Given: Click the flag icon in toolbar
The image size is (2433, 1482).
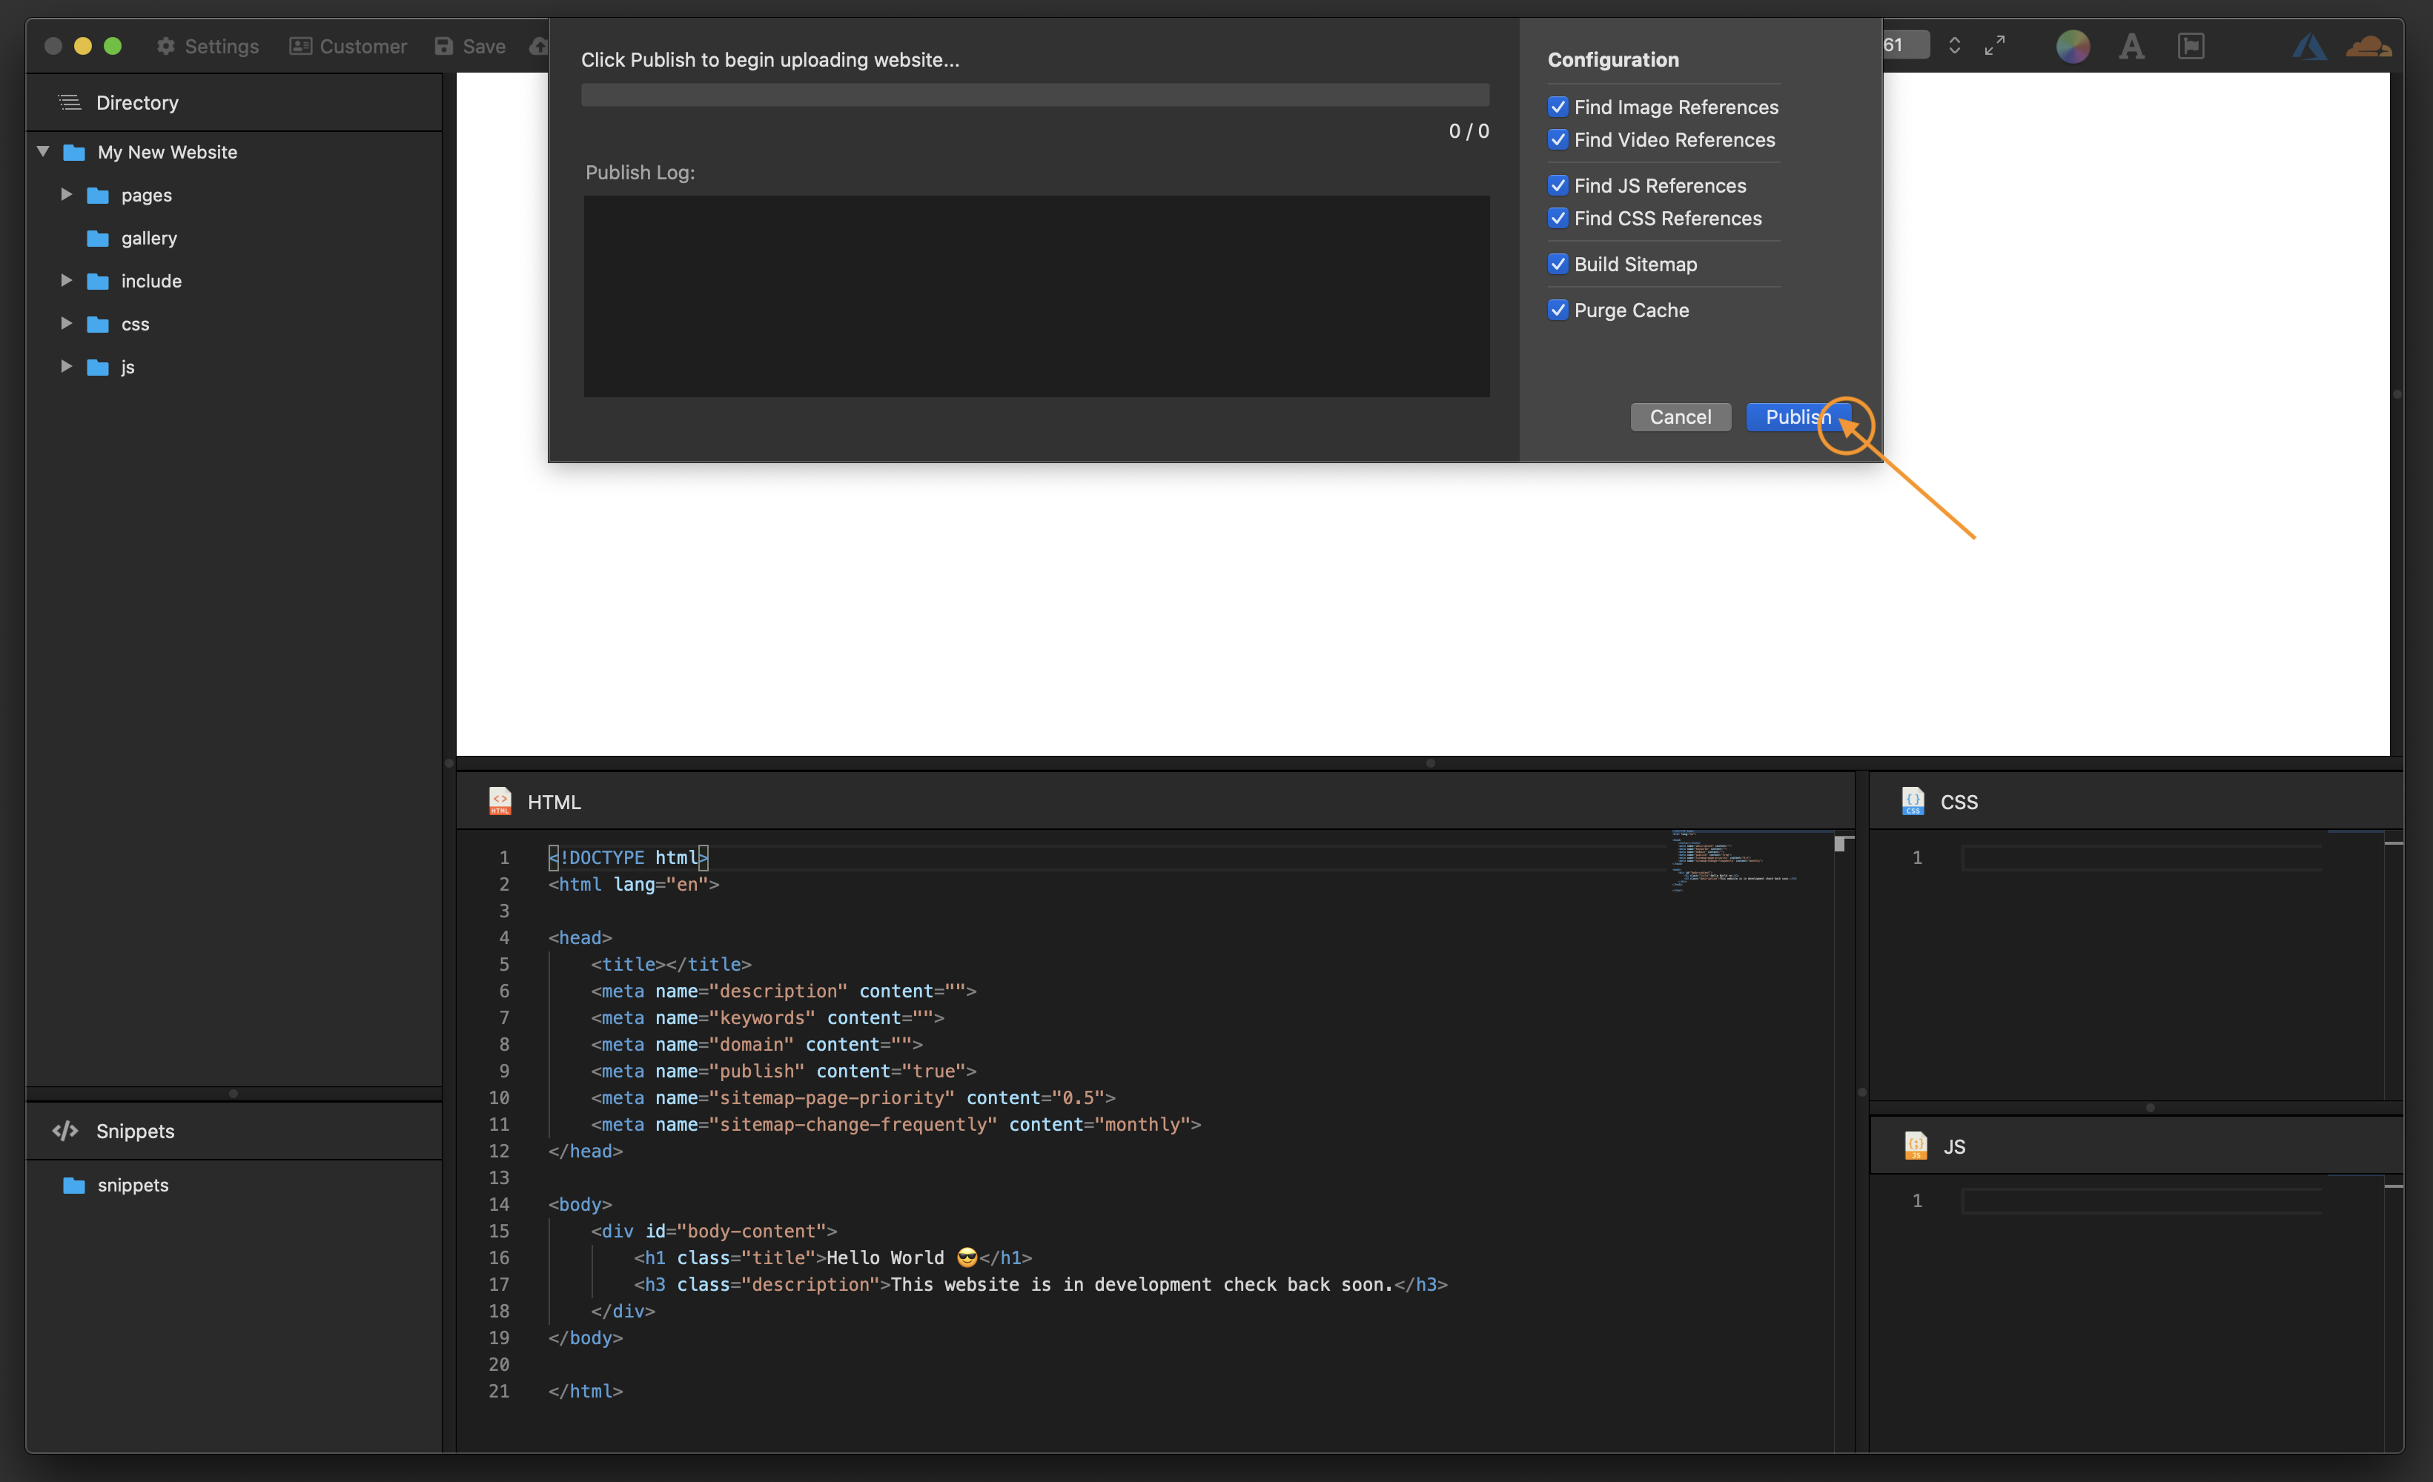Looking at the screenshot, I should (x=2190, y=45).
